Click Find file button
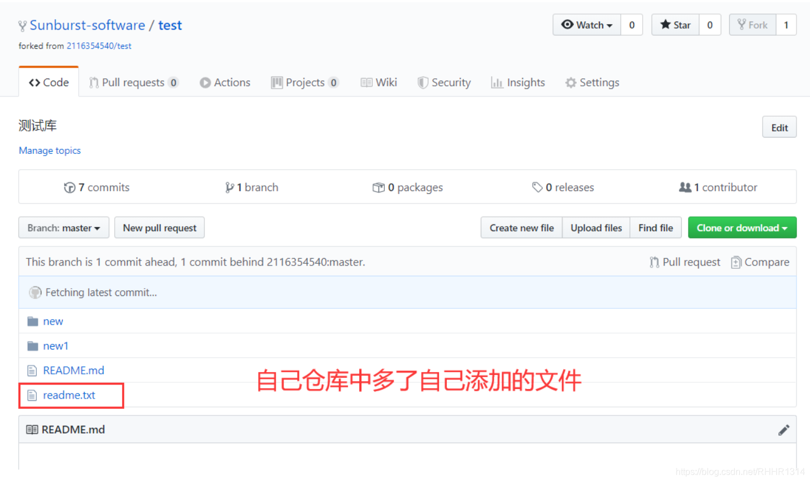The height and width of the screenshot is (482, 810). tap(655, 228)
